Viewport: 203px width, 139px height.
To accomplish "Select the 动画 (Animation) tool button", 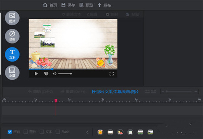I will tap(12, 36).
